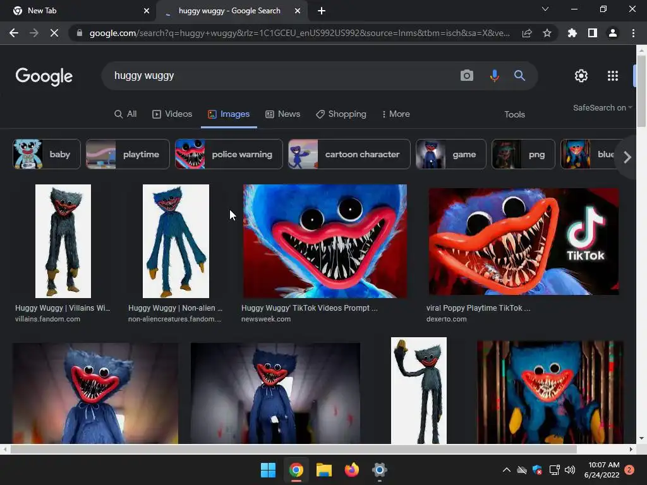Open the dexerto.com TikTok image
This screenshot has height=485, width=647.
524,242
